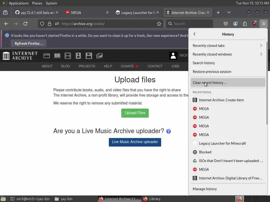The height and width of the screenshot is (202, 270).
Task: Open Internet Archive images icon
Action: coord(99,56)
